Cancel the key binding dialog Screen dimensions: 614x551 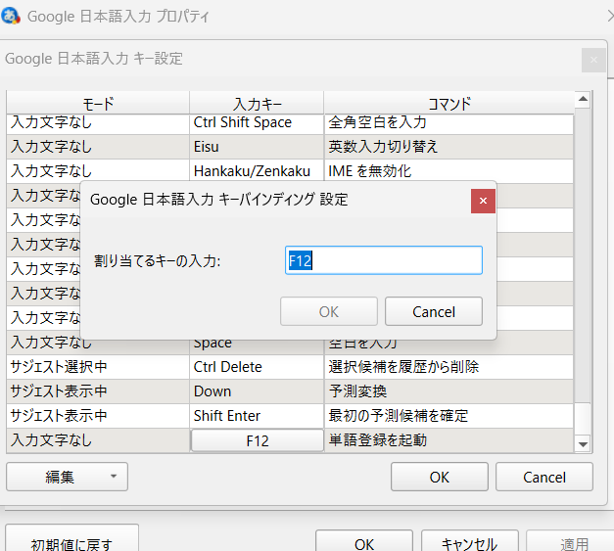coord(434,311)
